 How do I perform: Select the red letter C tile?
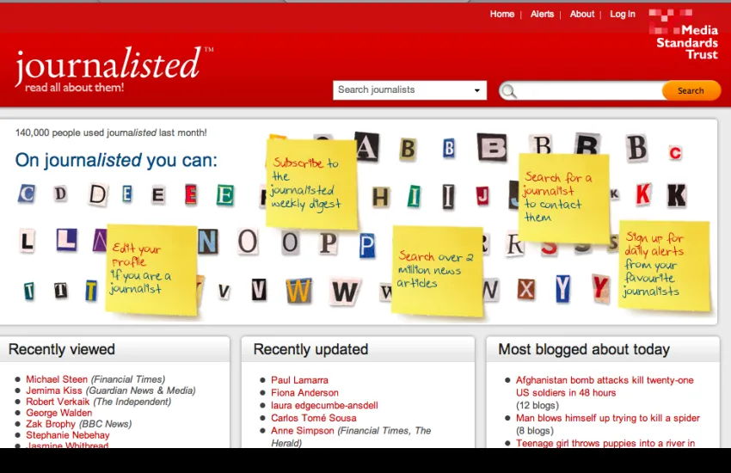click(x=674, y=152)
